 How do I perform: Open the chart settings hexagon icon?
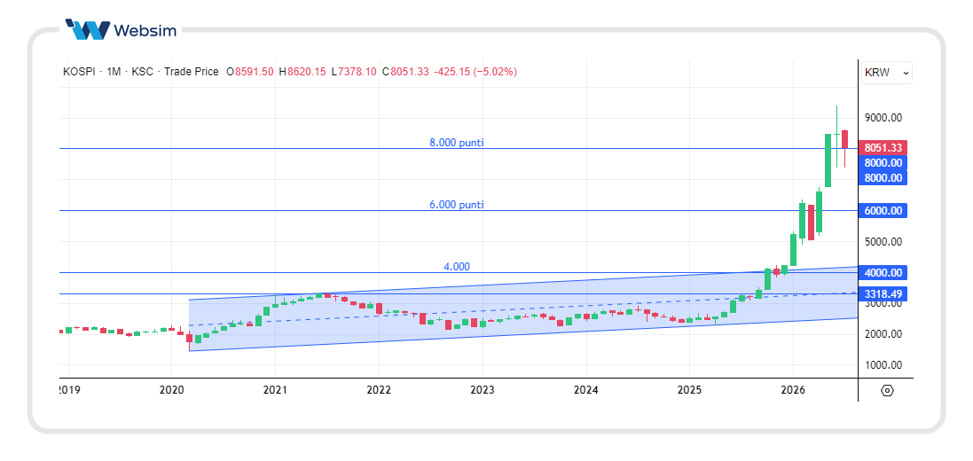click(887, 390)
